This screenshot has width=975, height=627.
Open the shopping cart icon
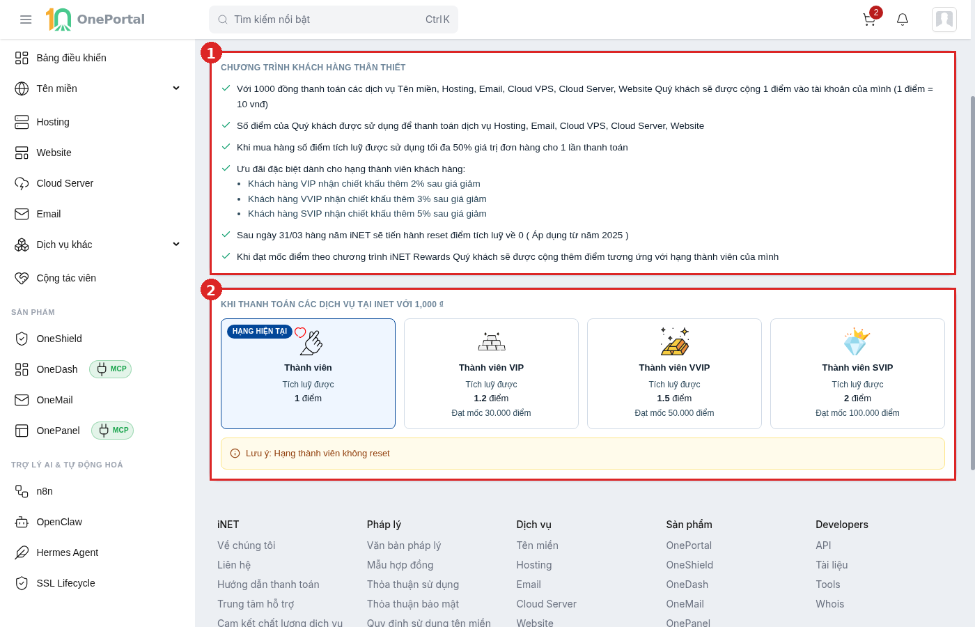click(869, 20)
